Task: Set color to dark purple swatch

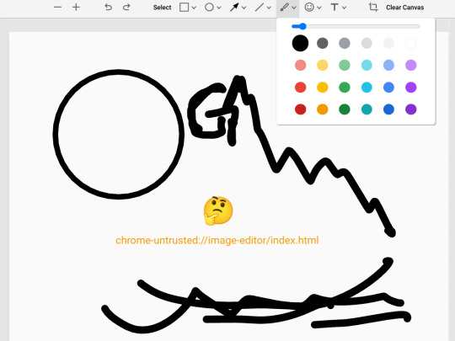Action: click(x=411, y=109)
